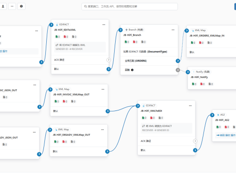236x180 pixels.
Task: Open options menu of JB-HiFi_INVOIC_XMLMap_OUT card
Action: tap(103, 89)
